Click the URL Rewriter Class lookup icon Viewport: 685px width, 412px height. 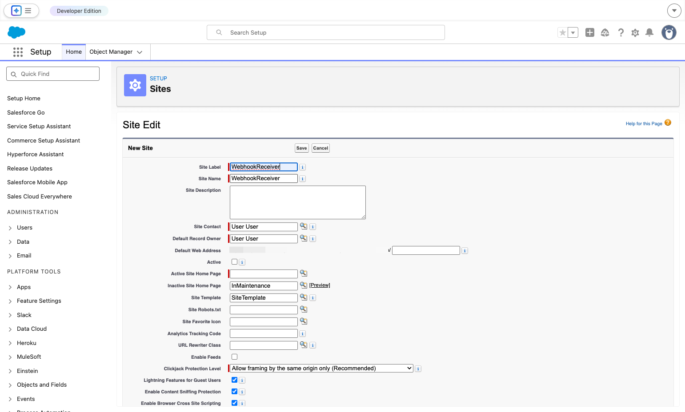click(x=304, y=345)
